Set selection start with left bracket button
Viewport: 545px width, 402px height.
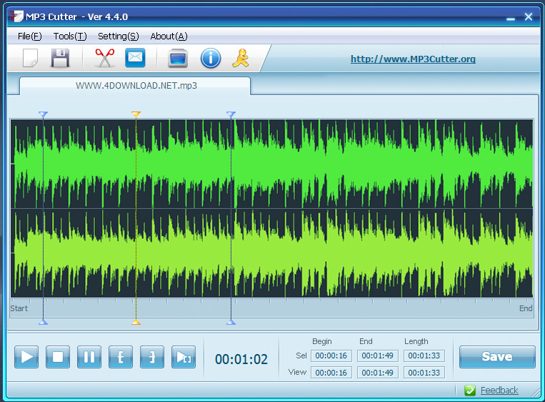(121, 357)
